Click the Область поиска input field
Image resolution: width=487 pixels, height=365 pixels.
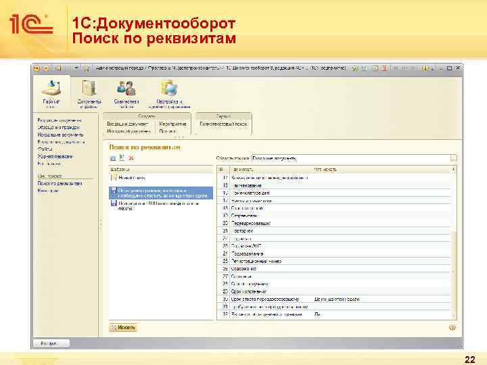coord(351,159)
